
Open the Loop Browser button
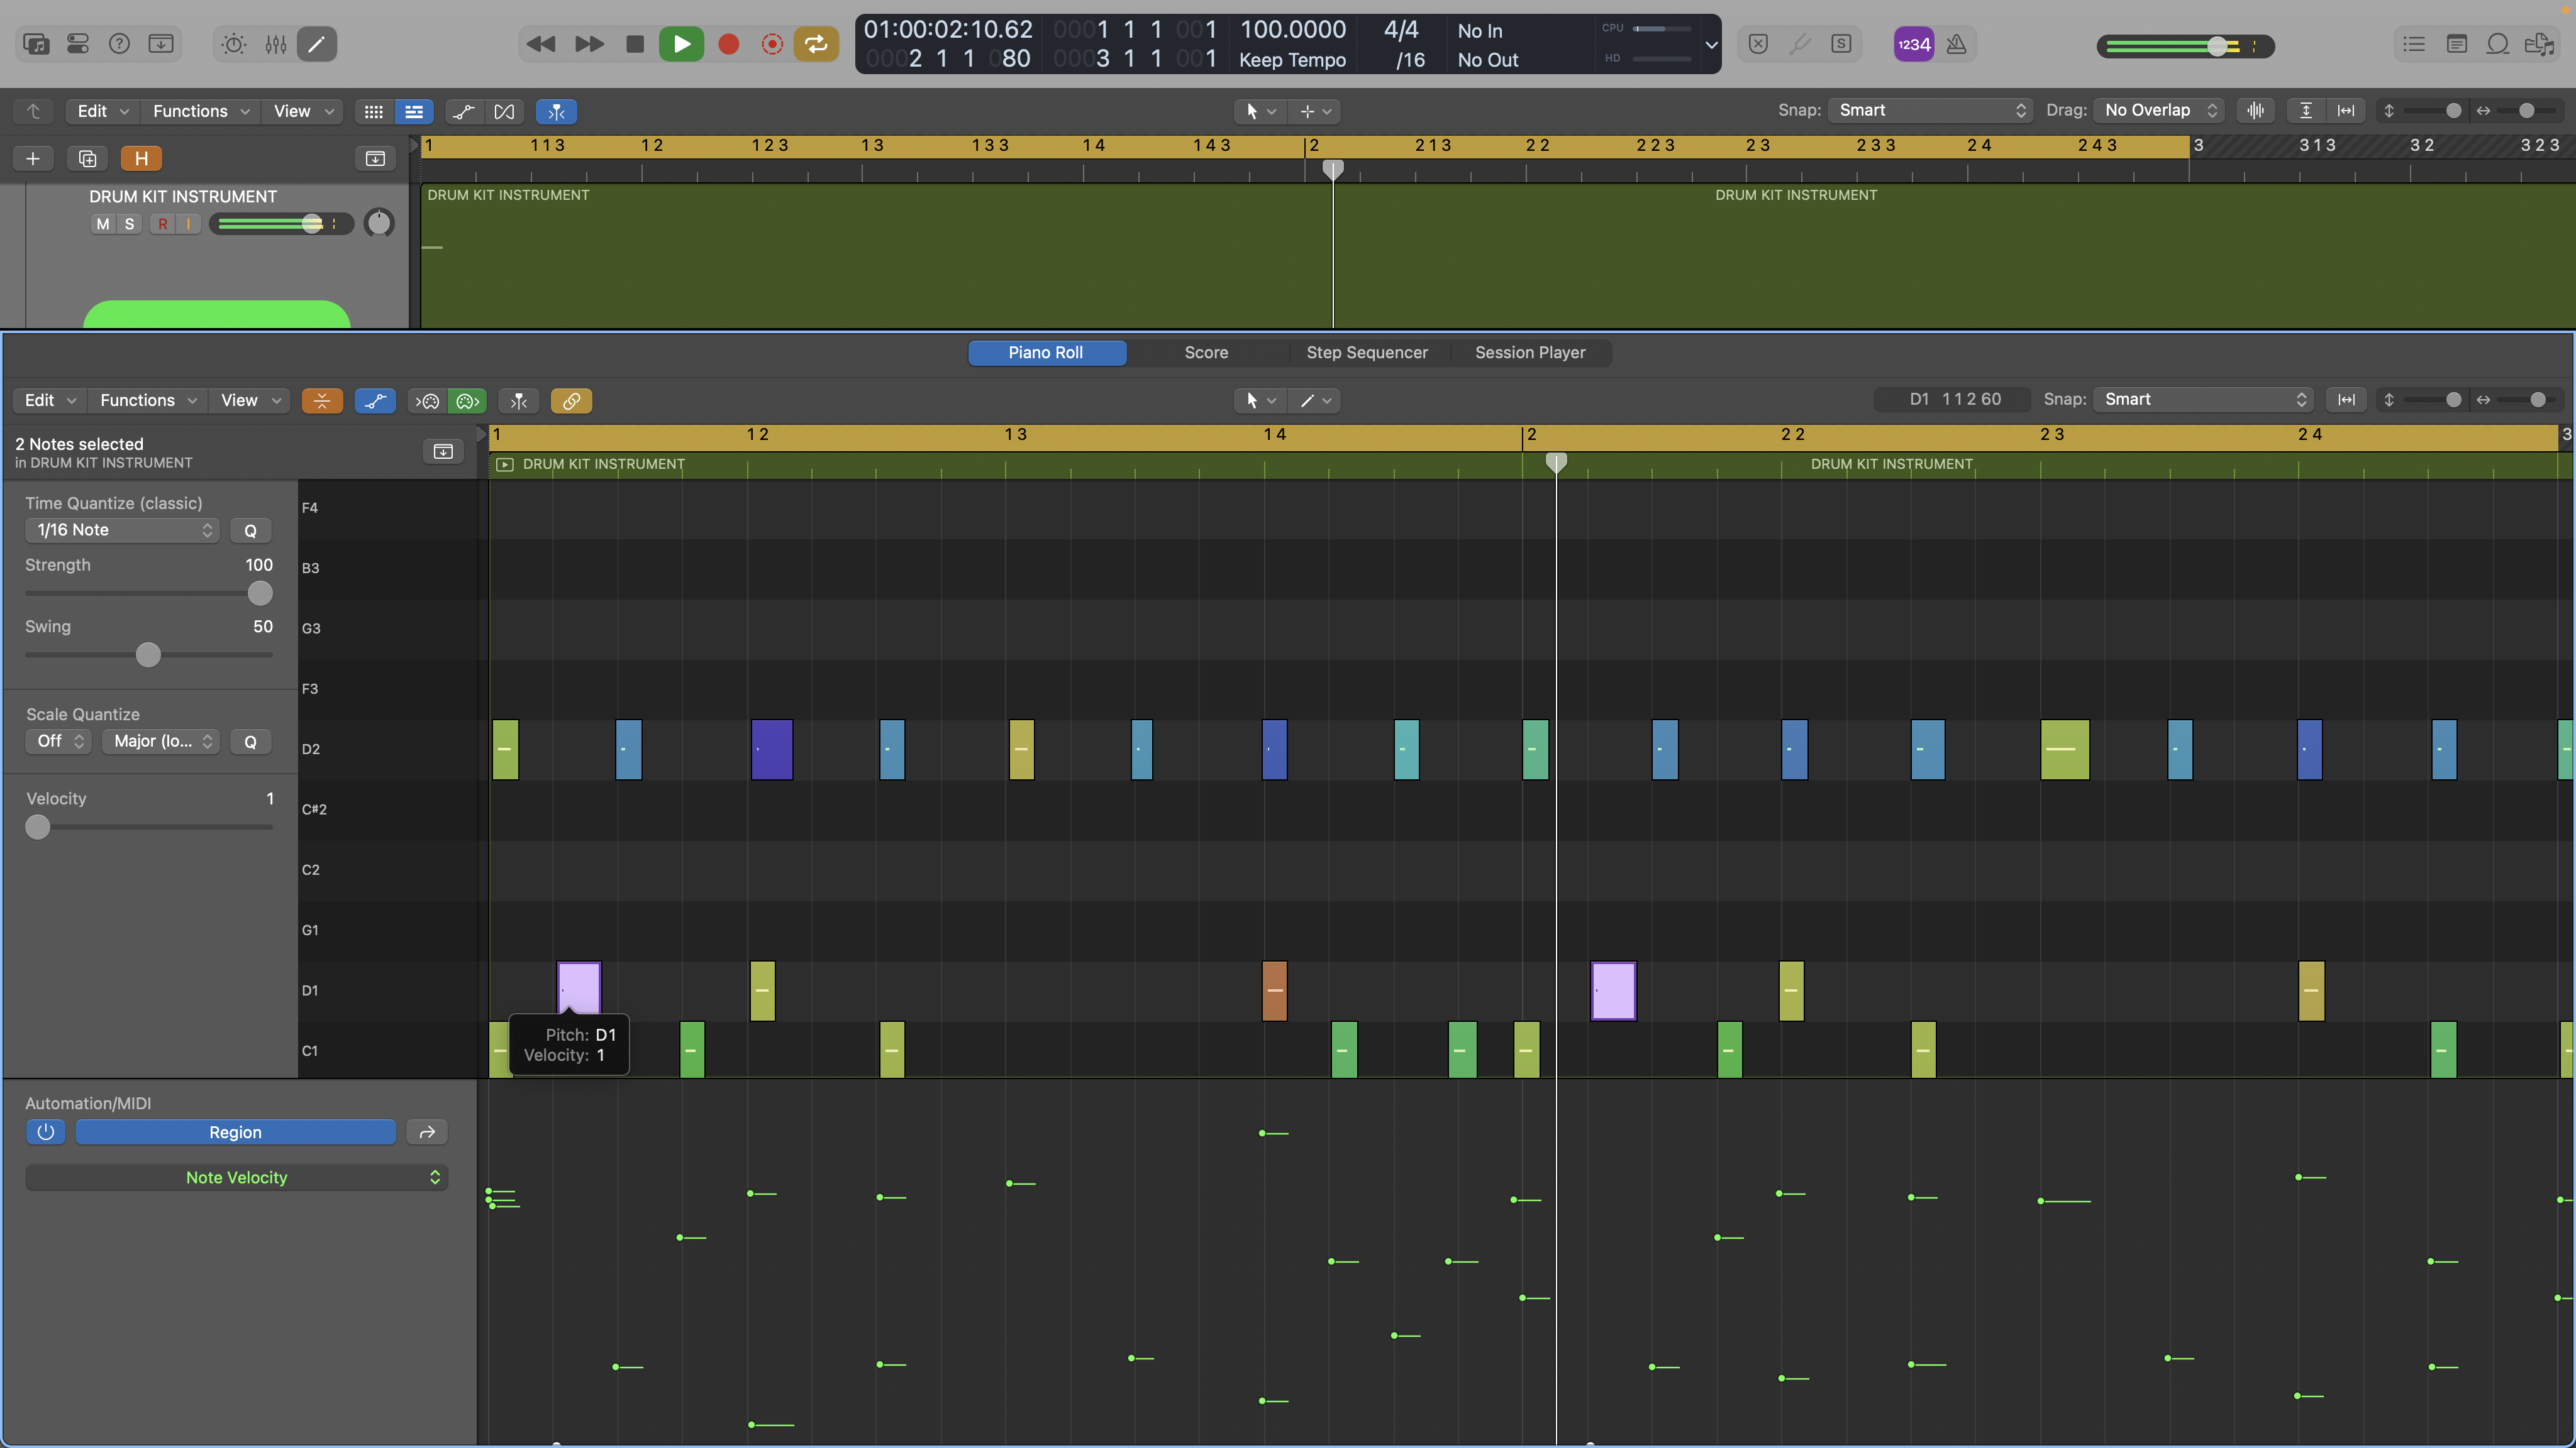pyautogui.click(x=2497, y=44)
